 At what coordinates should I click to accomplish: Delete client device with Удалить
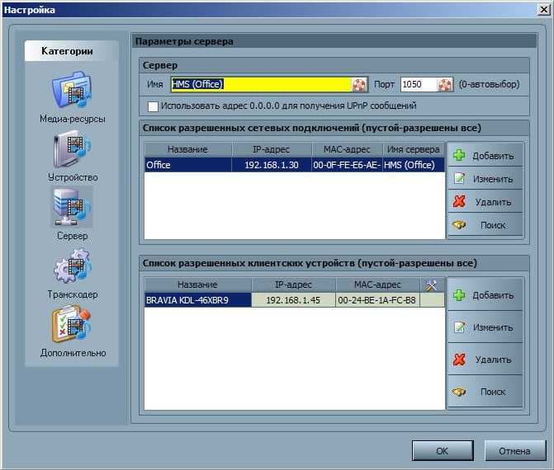coord(485,360)
